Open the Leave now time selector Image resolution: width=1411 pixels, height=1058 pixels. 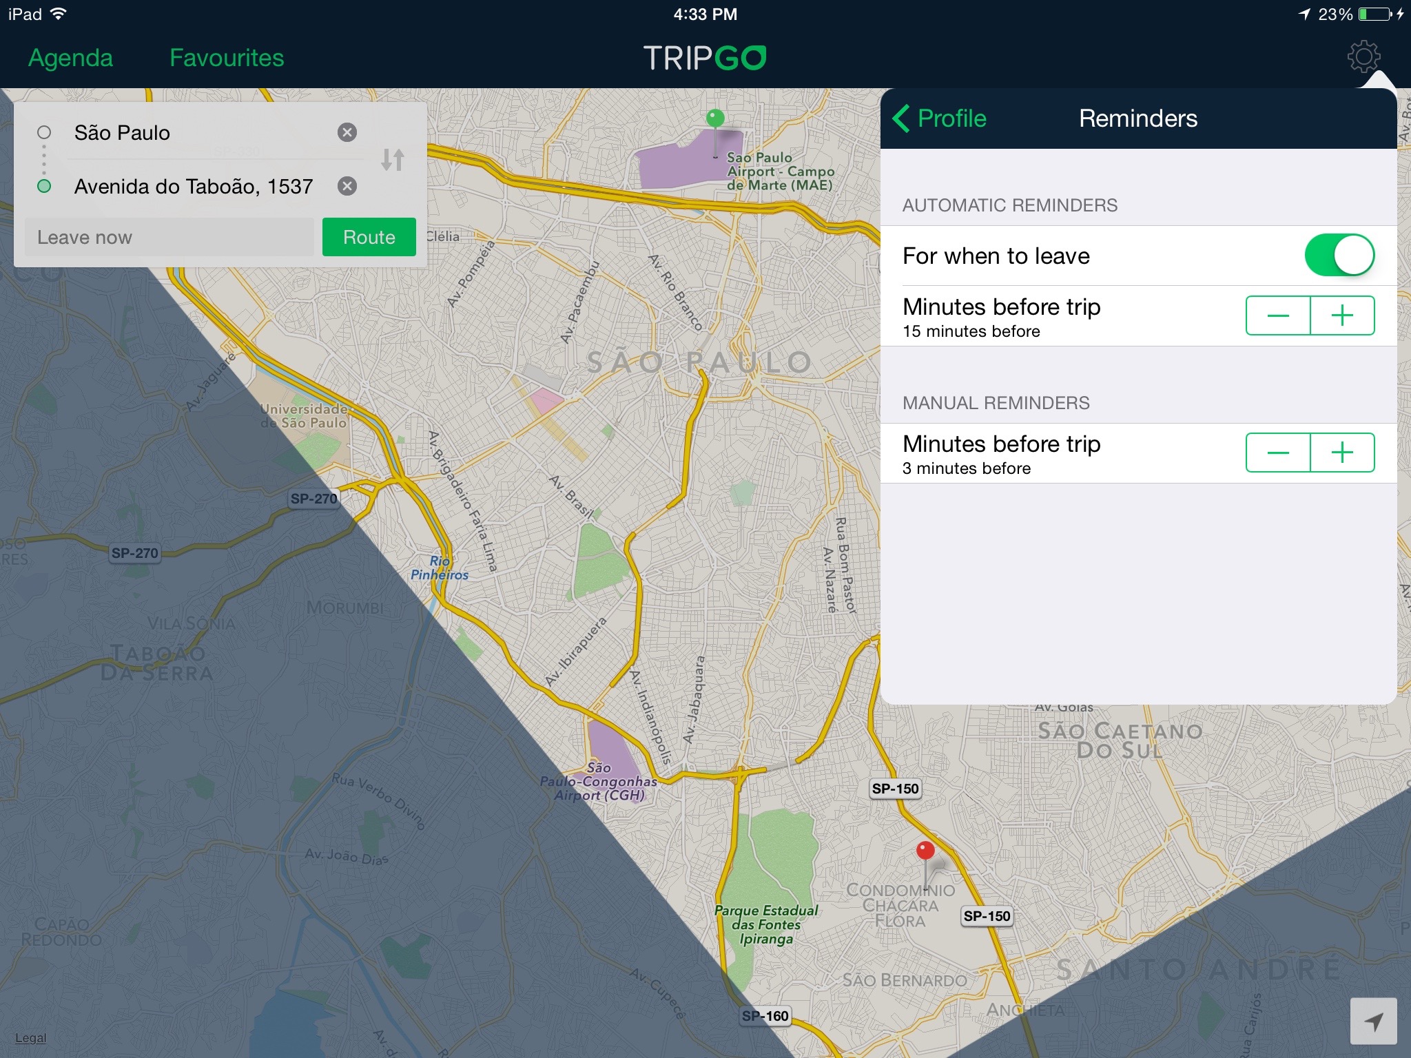(169, 238)
